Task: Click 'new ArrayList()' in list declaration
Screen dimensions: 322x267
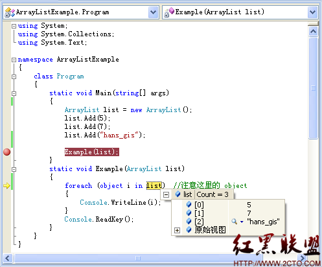Action: (159, 110)
